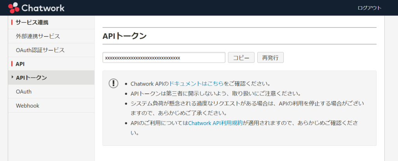The height and width of the screenshot is (161, 398).
Task: Open 外部連携サービス in the sidebar
Action: pyautogui.click(x=38, y=36)
